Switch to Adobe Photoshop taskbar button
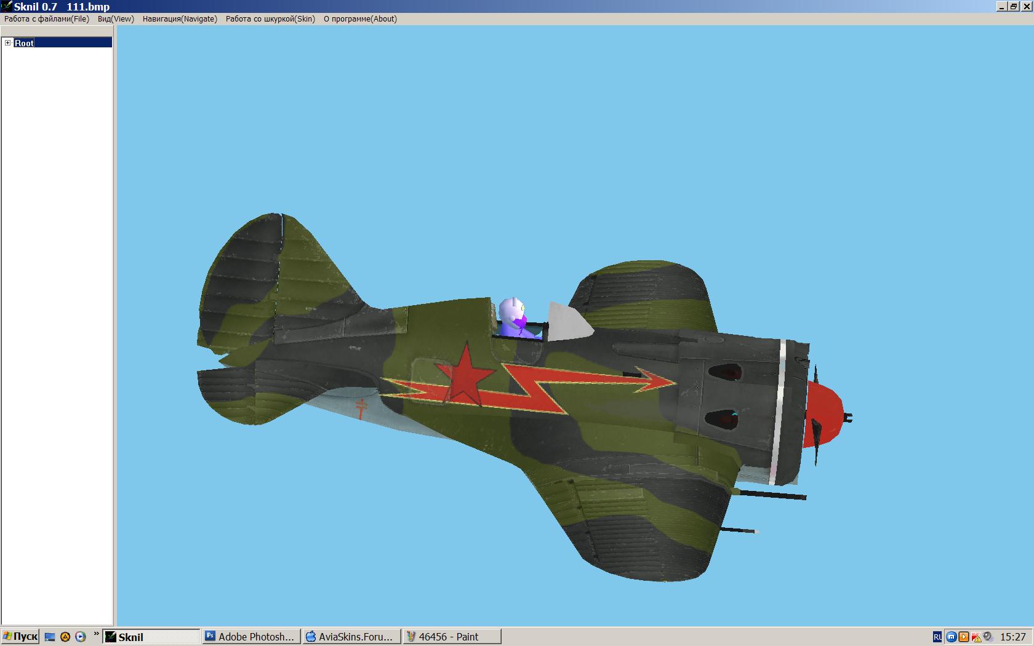Viewport: 1034px width, 646px height. [251, 637]
